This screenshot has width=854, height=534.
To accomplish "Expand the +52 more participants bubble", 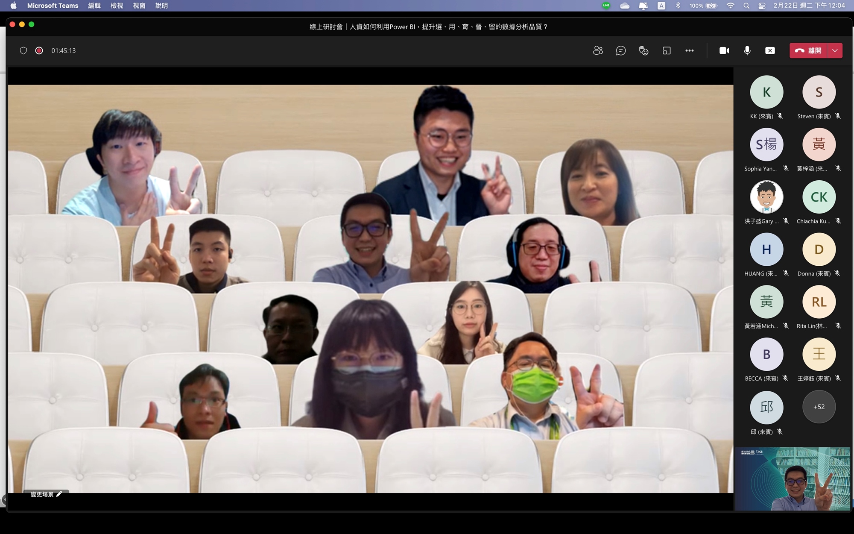I will point(819,407).
